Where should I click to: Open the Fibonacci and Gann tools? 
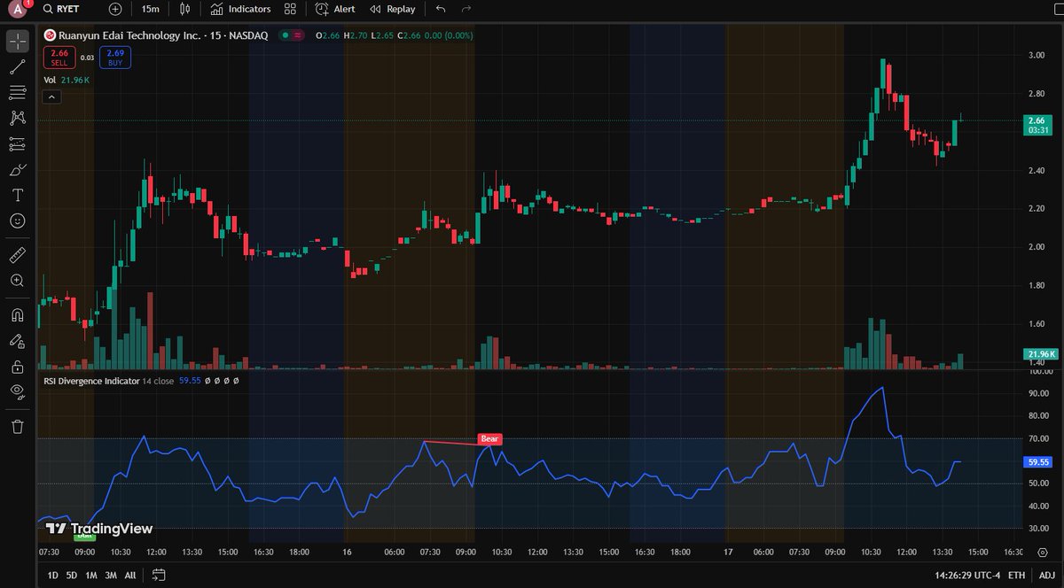(x=17, y=92)
